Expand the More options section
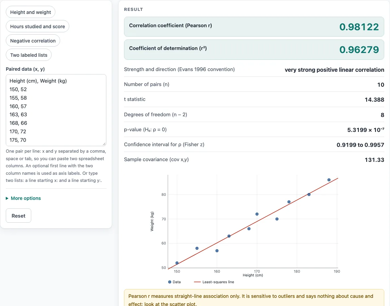The width and height of the screenshot is (390, 306). tap(23, 198)
